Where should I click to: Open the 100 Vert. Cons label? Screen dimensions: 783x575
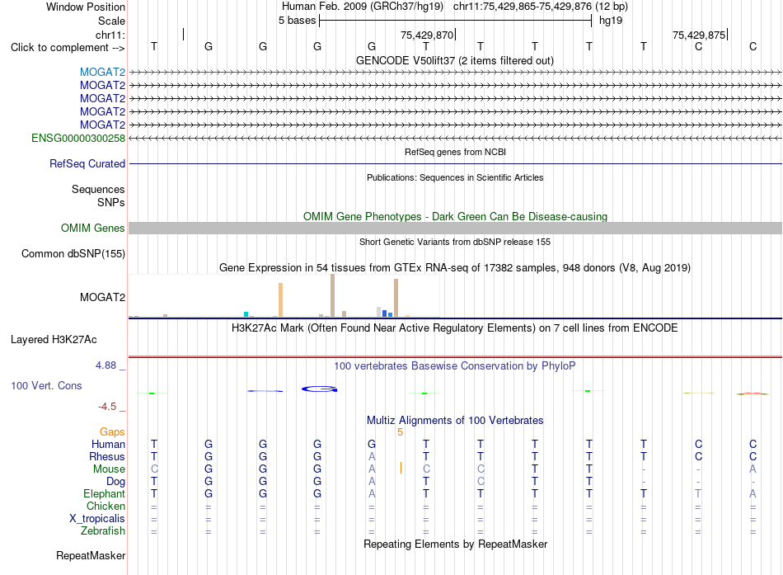pos(46,385)
